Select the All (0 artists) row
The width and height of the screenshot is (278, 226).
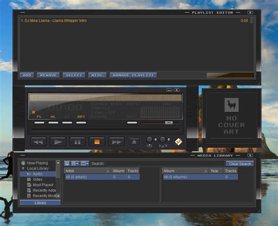102,177
